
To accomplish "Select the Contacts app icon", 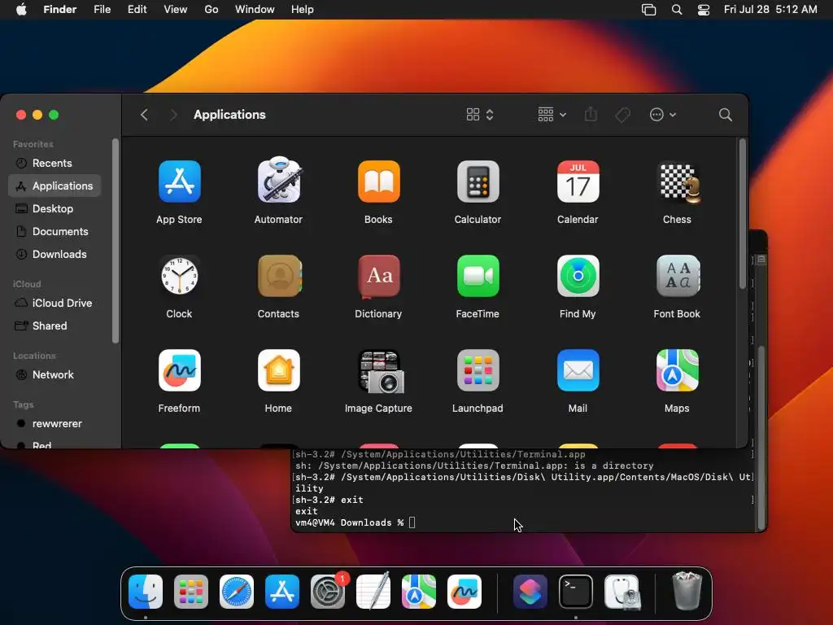I will [280, 276].
